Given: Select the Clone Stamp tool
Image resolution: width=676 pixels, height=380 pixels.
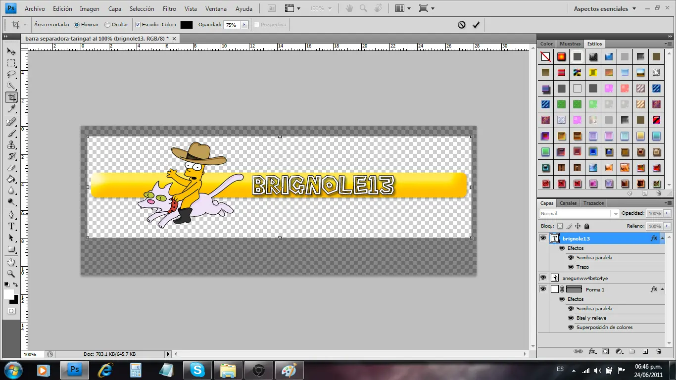Looking at the screenshot, I should [x=11, y=144].
